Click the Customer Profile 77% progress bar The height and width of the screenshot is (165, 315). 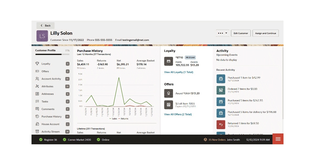[52, 54]
